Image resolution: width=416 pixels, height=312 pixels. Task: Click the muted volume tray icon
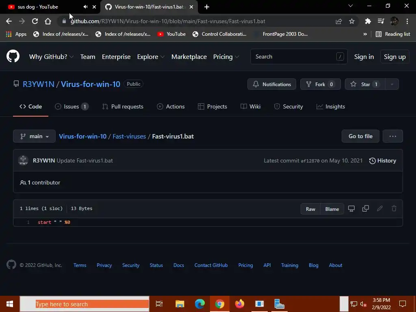[x=363, y=304]
